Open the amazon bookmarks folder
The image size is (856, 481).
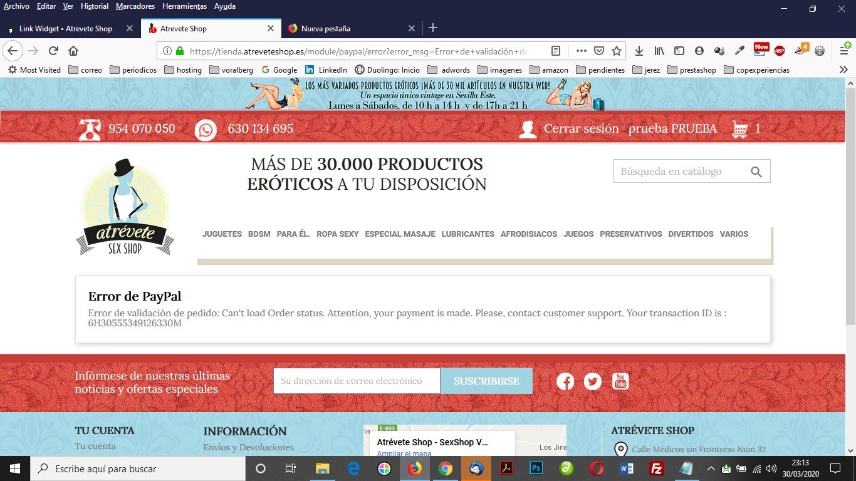pyautogui.click(x=548, y=70)
